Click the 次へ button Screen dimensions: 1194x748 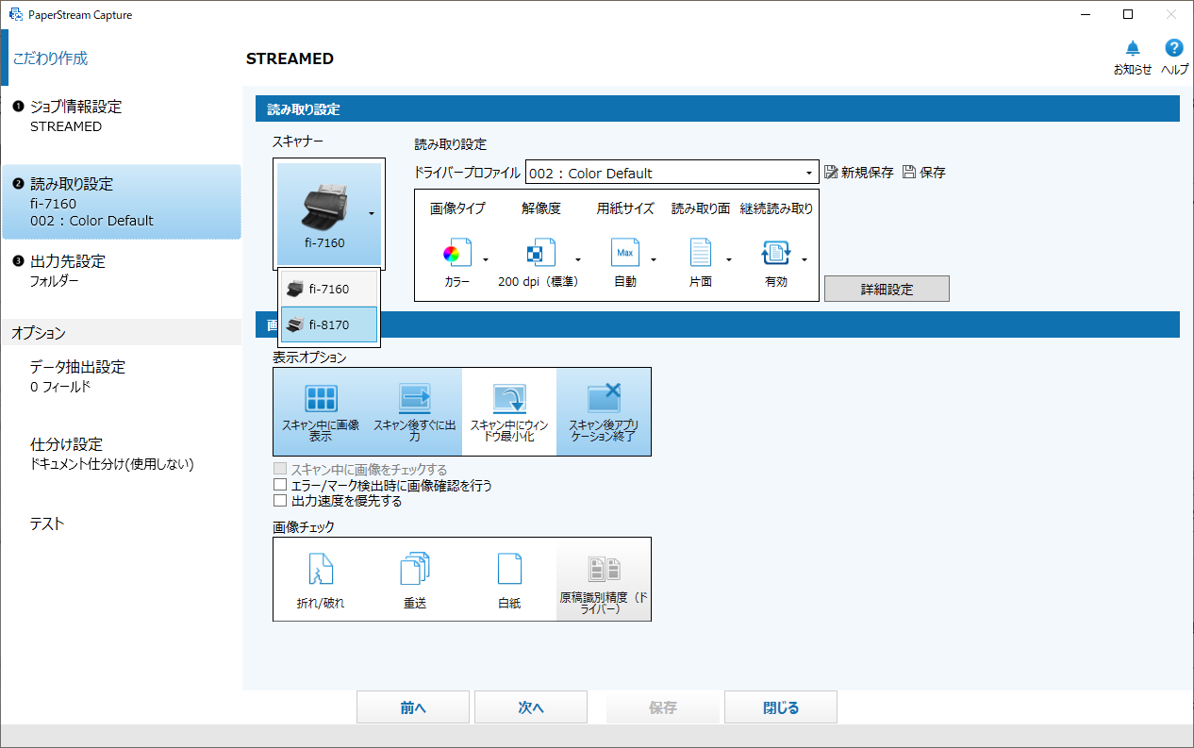point(531,707)
